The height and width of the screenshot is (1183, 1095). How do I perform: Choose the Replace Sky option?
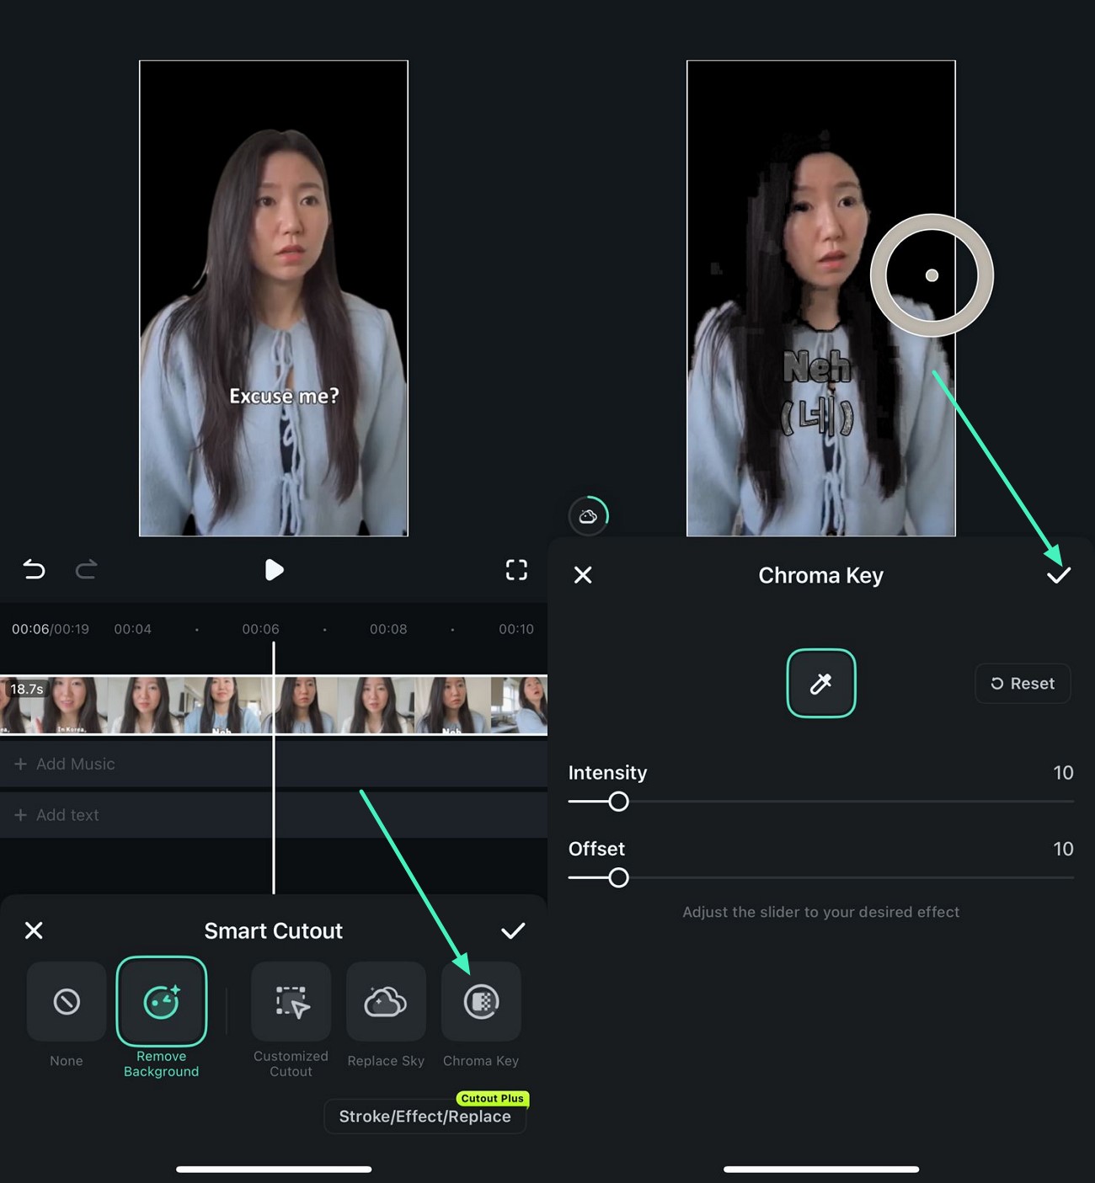386,1002
